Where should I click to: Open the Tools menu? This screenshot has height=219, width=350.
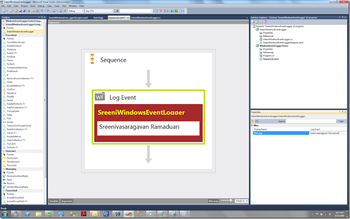[57, 6]
